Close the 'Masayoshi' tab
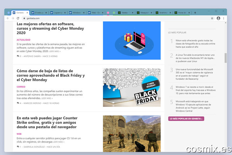 point(151,13)
